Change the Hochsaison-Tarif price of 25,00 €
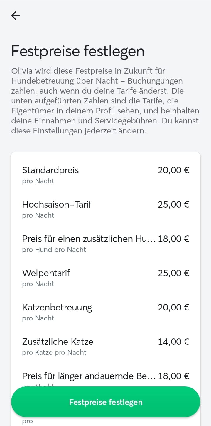 (x=173, y=205)
